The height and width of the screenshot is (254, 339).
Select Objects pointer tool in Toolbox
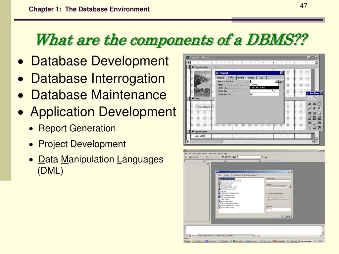click(x=310, y=98)
